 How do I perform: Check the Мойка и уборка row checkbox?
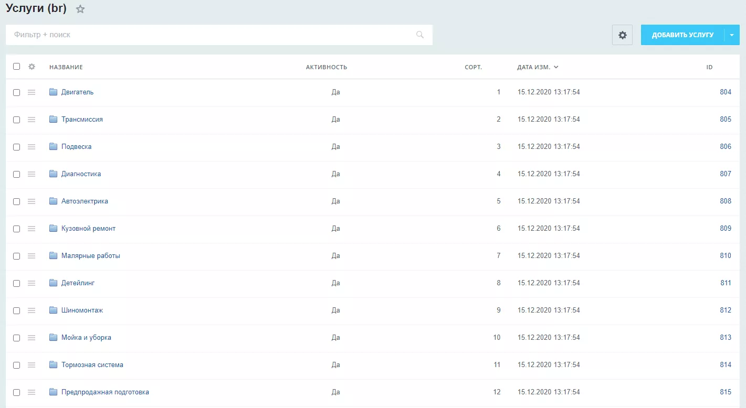[x=17, y=338]
